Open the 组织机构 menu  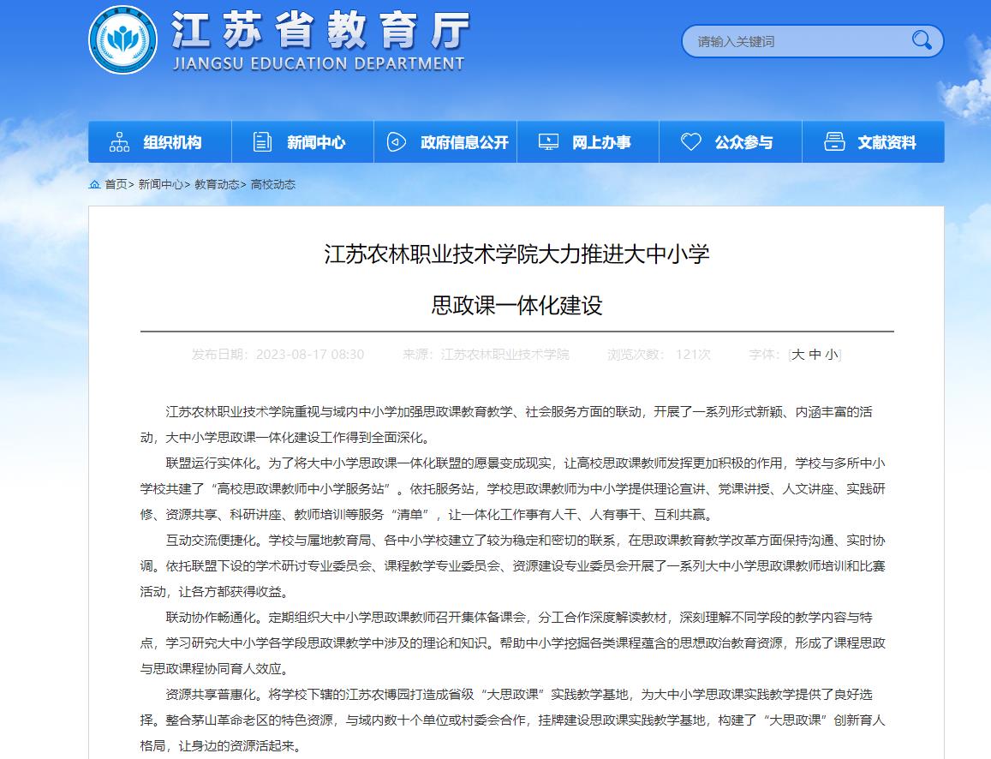point(172,142)
